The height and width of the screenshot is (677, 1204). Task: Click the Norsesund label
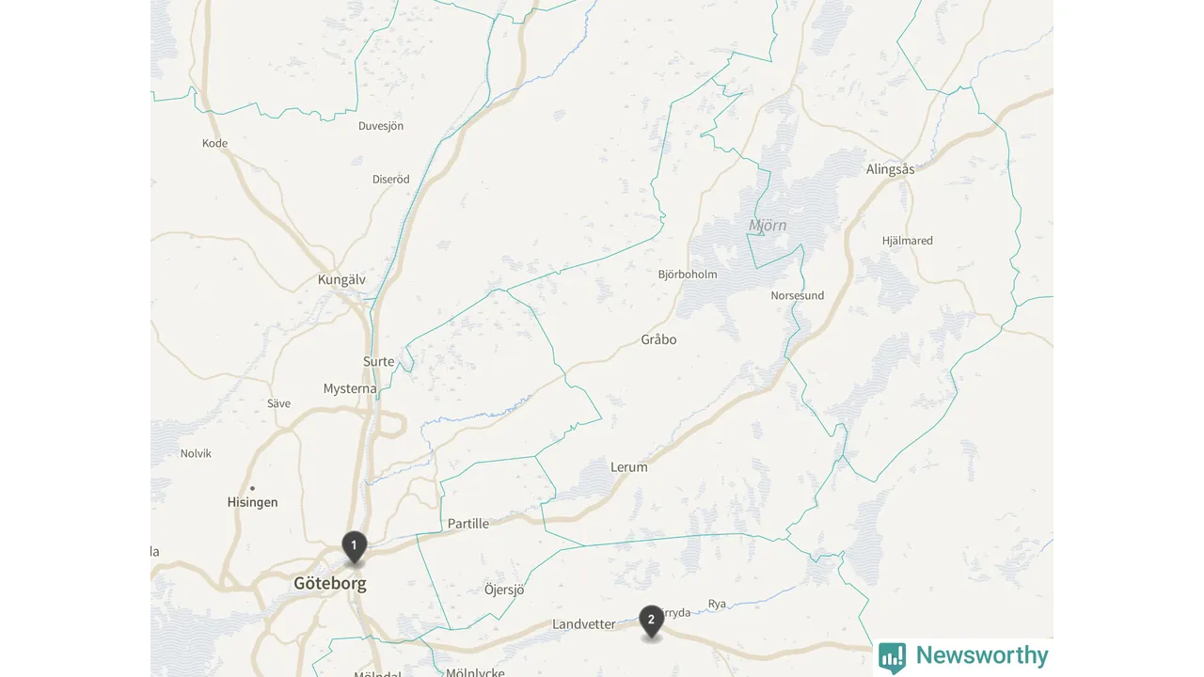click(x=798, y=295)
